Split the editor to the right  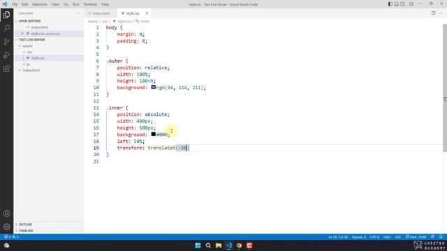(433, 13)
